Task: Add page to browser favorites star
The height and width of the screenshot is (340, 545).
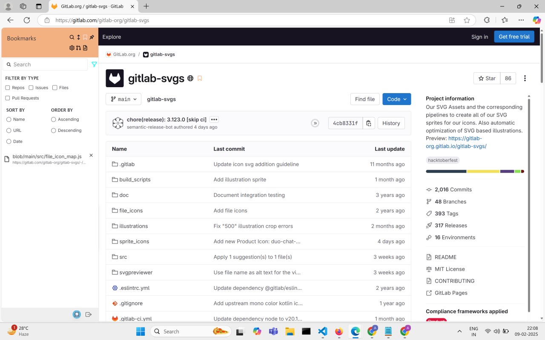Action: [x=467, y=20]
